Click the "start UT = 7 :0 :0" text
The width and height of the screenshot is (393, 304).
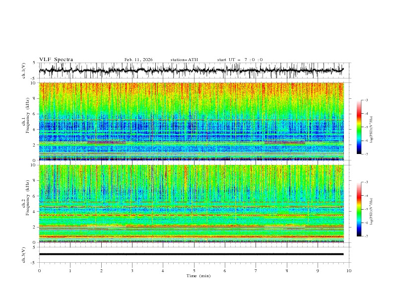(x=240, y=60)
